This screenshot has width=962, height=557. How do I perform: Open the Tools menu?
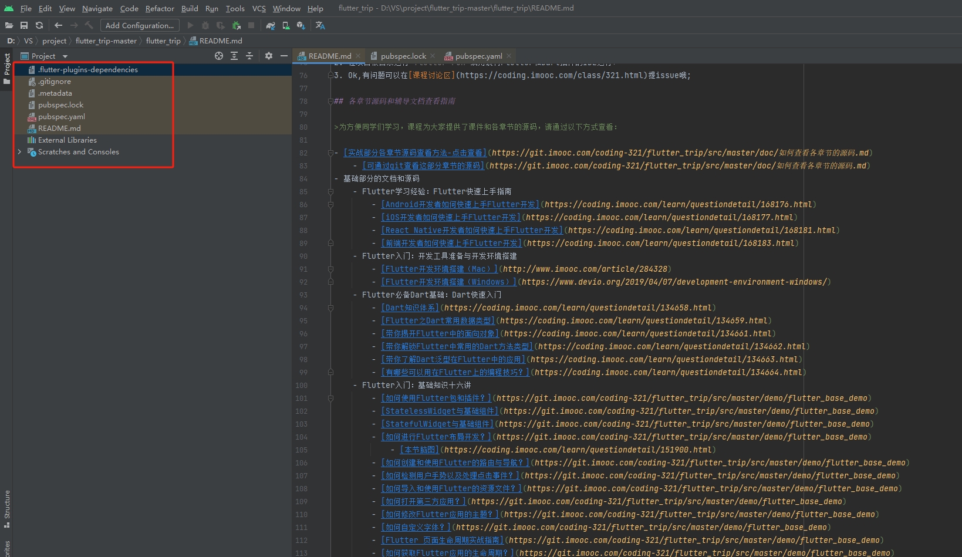pos(235,8)
